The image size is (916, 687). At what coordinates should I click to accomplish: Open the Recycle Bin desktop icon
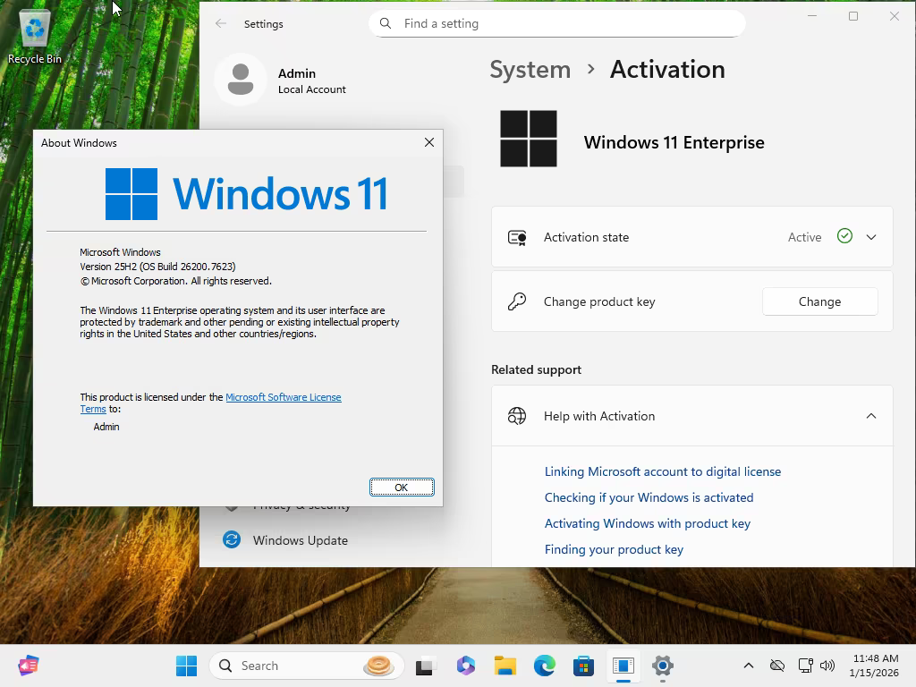click(x=35, y=36)
